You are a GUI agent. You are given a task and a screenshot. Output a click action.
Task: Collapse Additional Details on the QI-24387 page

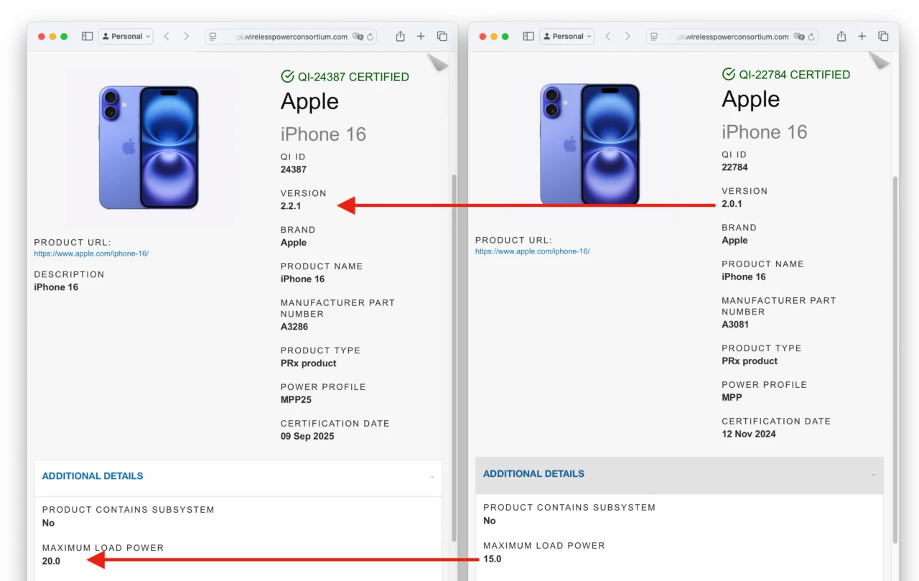432,477
